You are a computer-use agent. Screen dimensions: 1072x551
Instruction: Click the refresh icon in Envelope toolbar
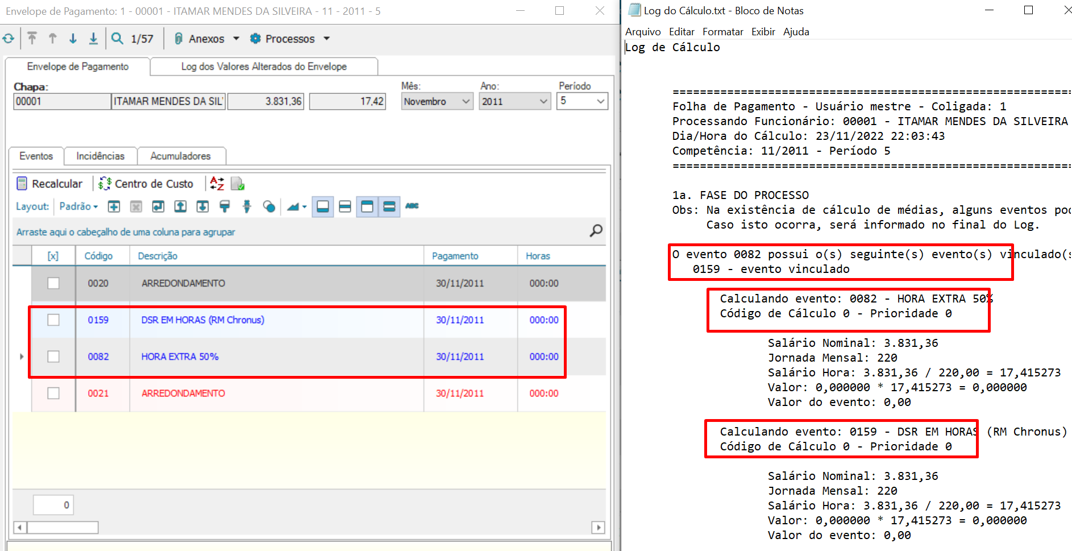pyautogui.click(x=9, y=39)
